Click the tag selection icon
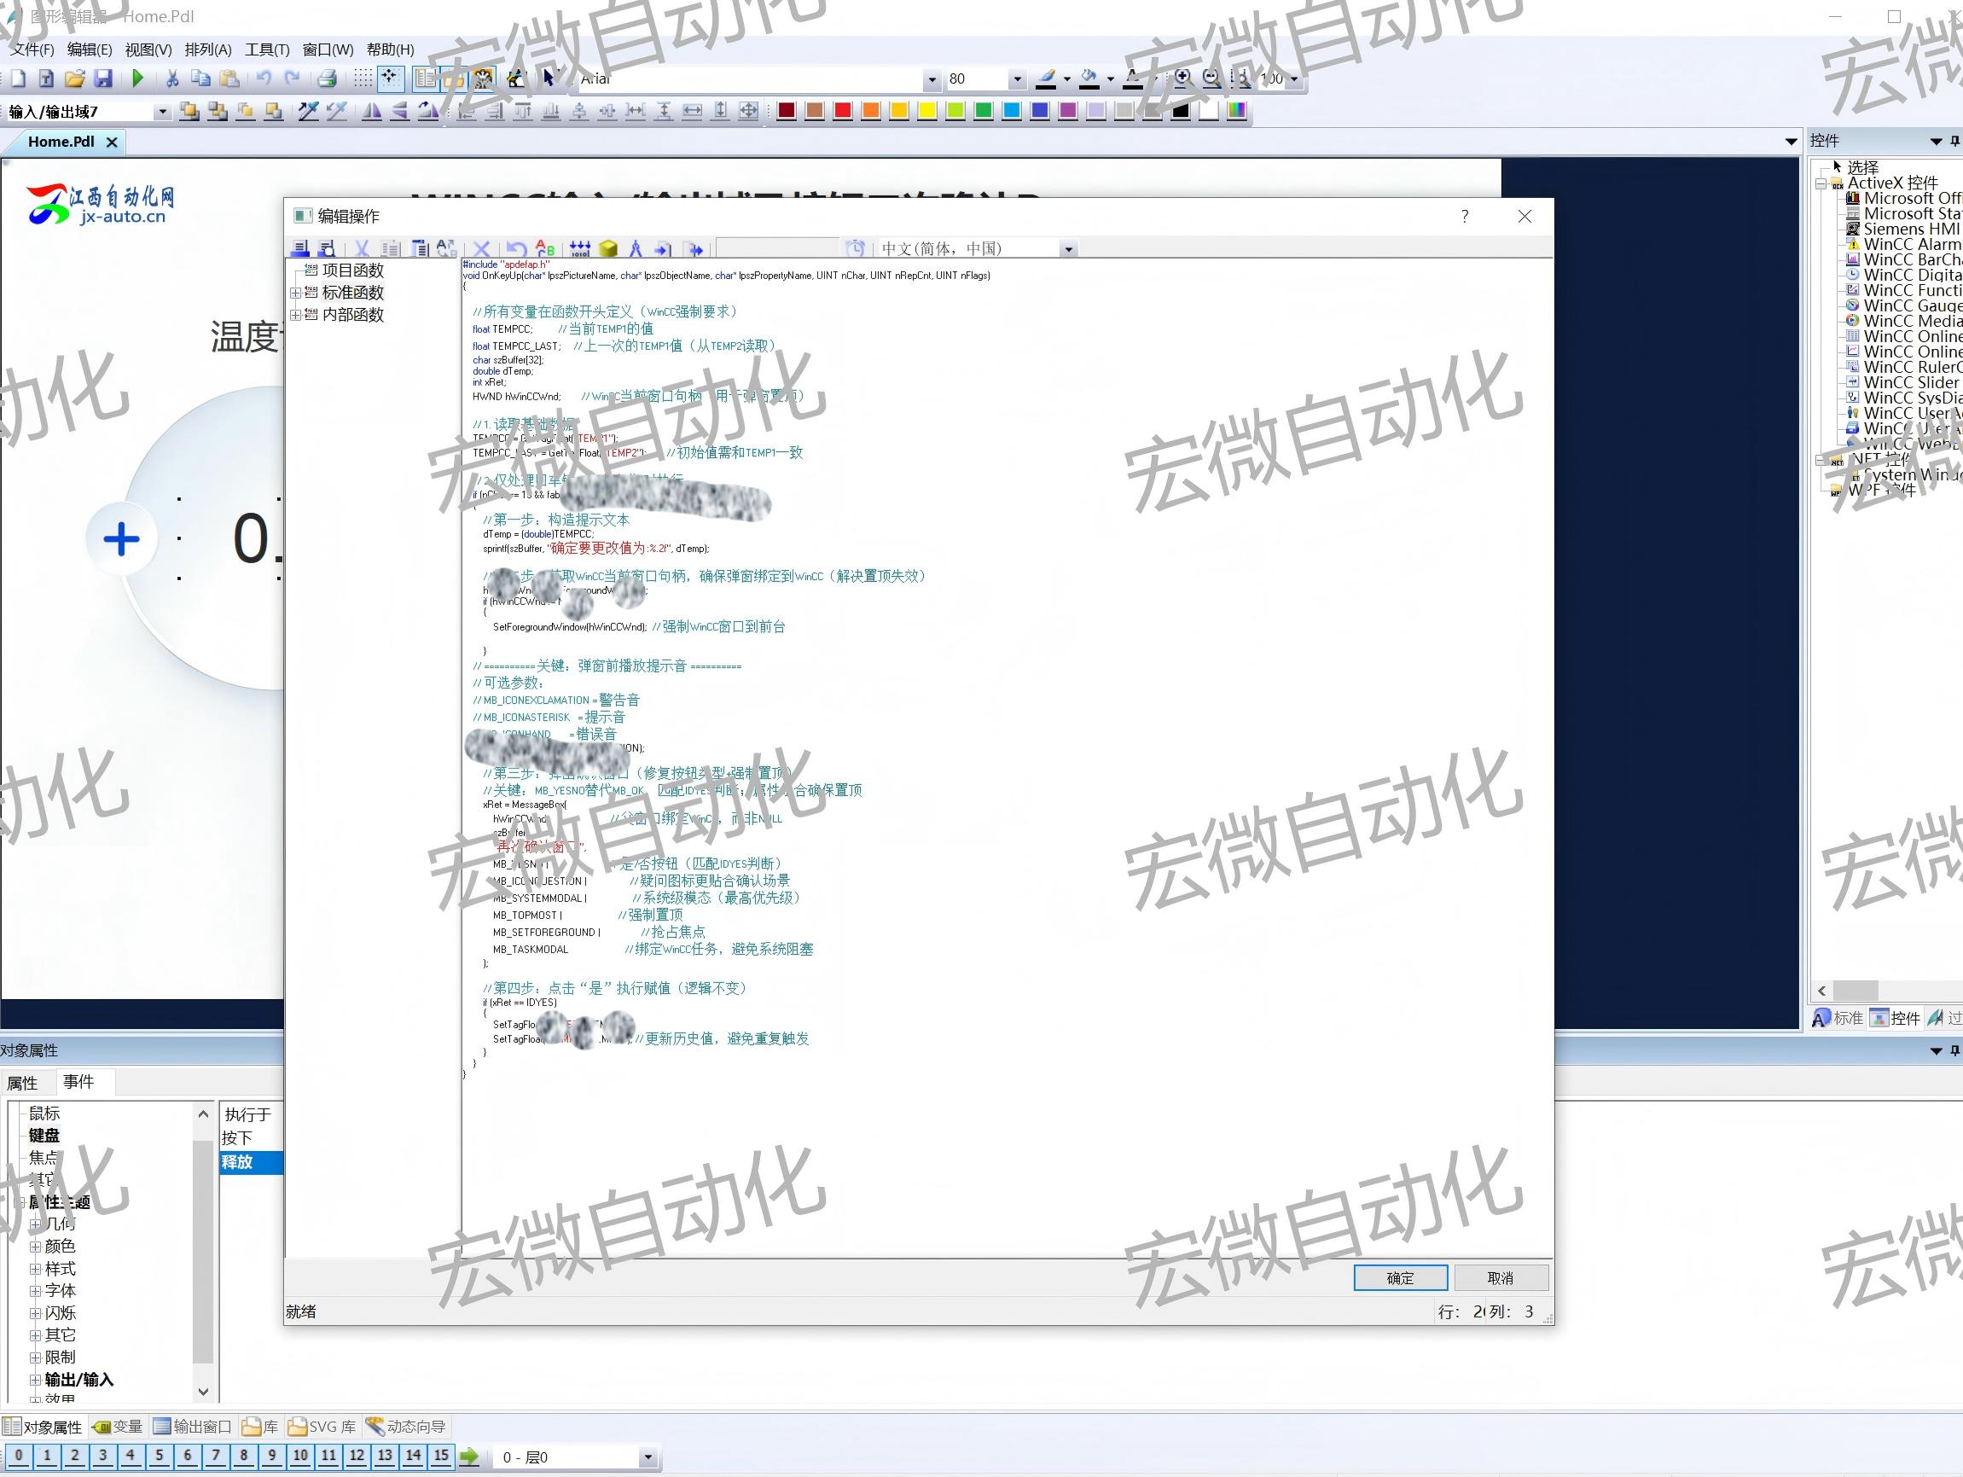The height and width of the screenshot is (1477, 1963). (608, 249)
